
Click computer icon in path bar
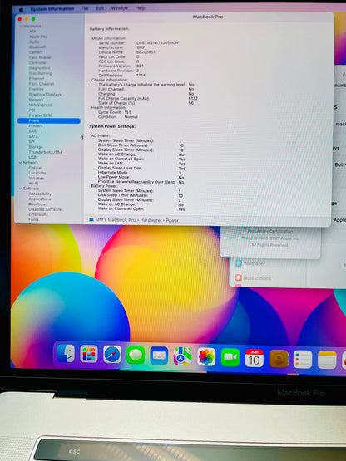[91, 219]
